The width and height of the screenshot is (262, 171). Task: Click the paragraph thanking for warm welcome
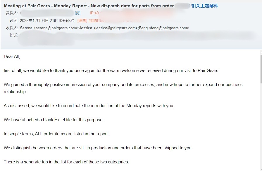click(111, 71)
